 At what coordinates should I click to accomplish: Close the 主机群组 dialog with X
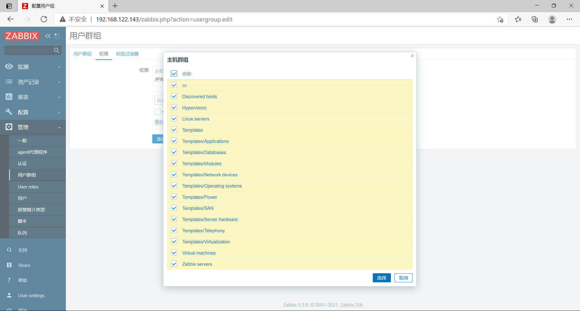click(412, 56)
